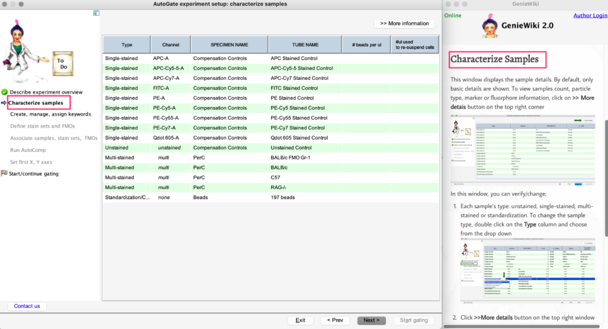Go to Start/continue gating step
The image size is (608, 329).
[33, 174]
